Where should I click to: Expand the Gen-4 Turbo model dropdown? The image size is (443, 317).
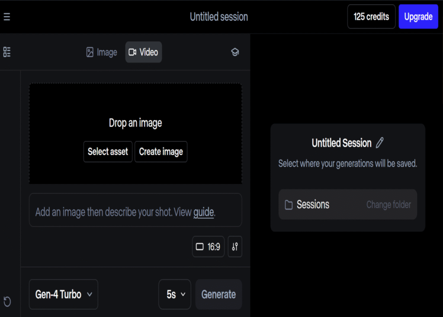point(64,295)
